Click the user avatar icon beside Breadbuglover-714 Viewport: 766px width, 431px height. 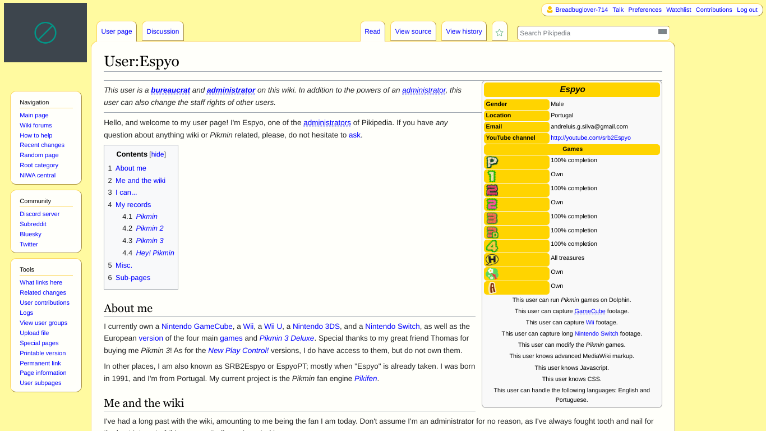coord(550,10)
